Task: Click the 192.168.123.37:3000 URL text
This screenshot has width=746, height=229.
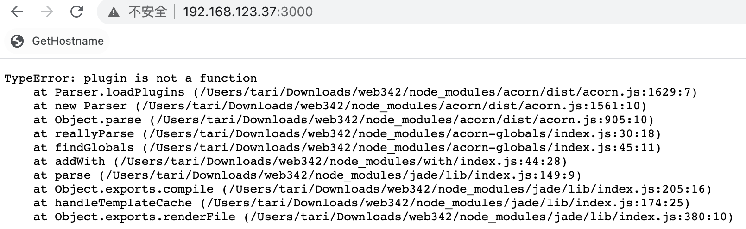Action: pyautogui.click(x=247, y=12)
